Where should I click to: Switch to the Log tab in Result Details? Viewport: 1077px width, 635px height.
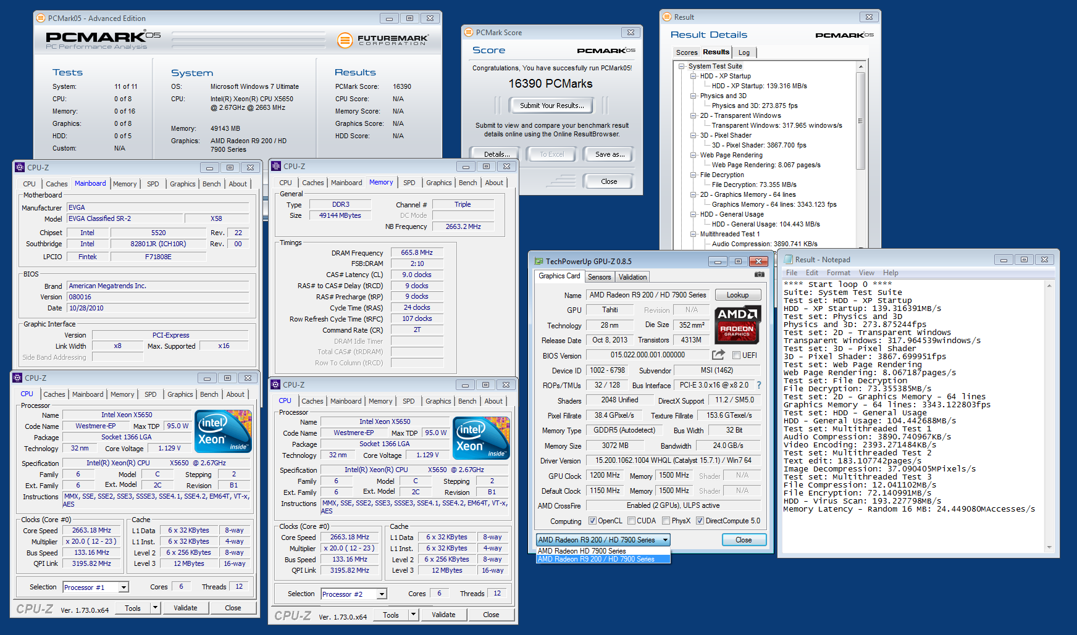pyautogui.click(x=744, y=53)
